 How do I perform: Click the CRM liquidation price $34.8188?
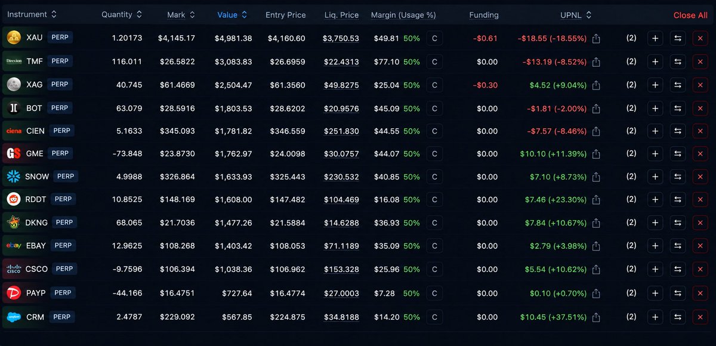[341, 317]
